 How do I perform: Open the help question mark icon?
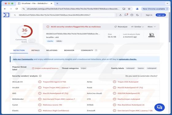[132, 15]
